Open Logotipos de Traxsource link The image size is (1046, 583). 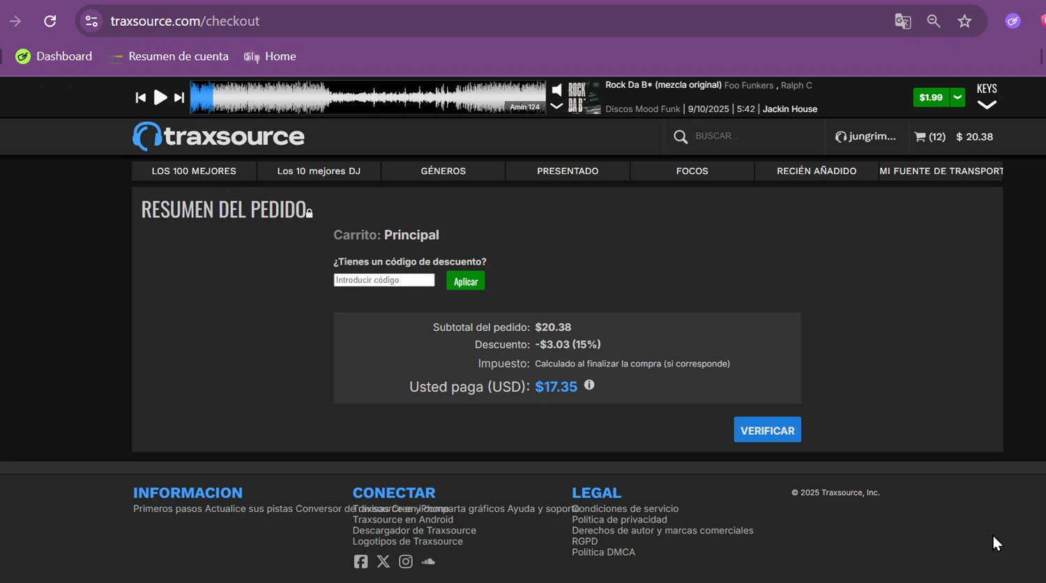pos(408,542)
